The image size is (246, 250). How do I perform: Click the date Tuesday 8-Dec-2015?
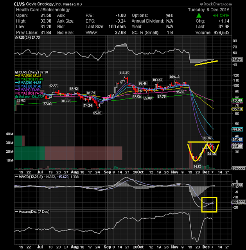[208, 10]
